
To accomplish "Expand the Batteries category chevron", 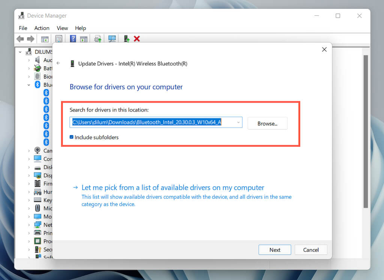I will (29, 68).
